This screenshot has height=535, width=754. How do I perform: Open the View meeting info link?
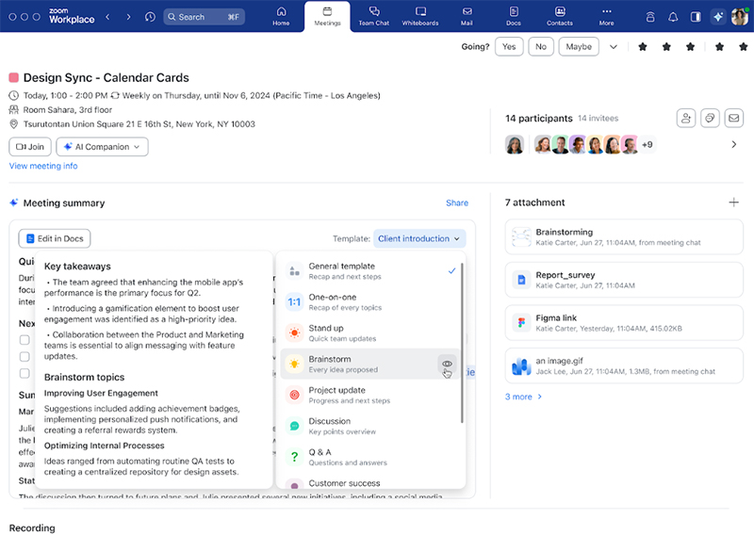[43, 167]
